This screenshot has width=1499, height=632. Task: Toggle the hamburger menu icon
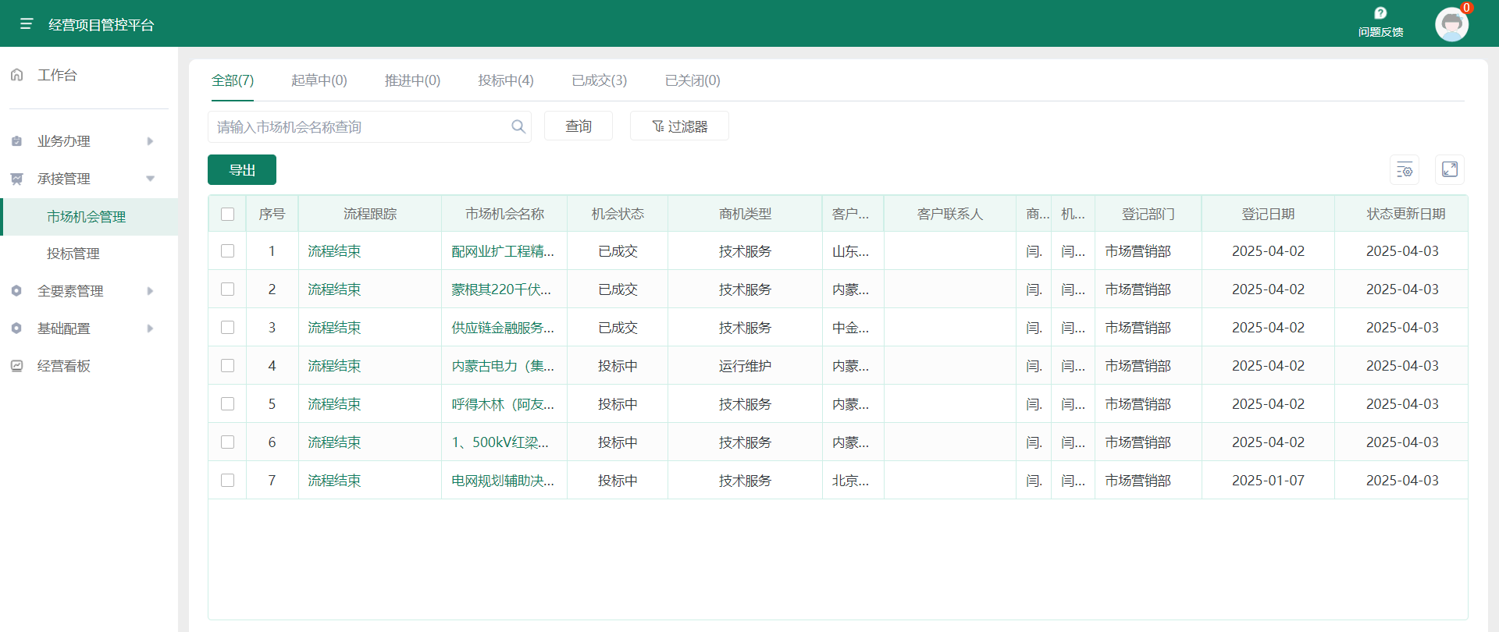(x=26, y=24)
